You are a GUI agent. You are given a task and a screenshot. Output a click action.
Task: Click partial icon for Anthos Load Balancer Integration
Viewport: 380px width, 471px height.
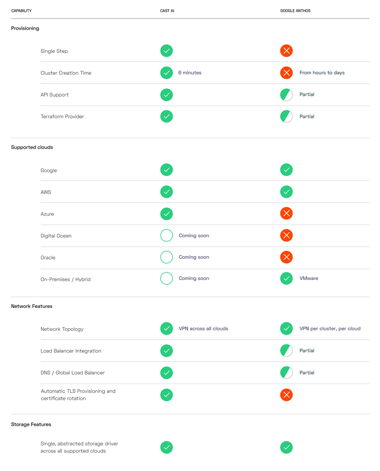click(x=287, y=351)
